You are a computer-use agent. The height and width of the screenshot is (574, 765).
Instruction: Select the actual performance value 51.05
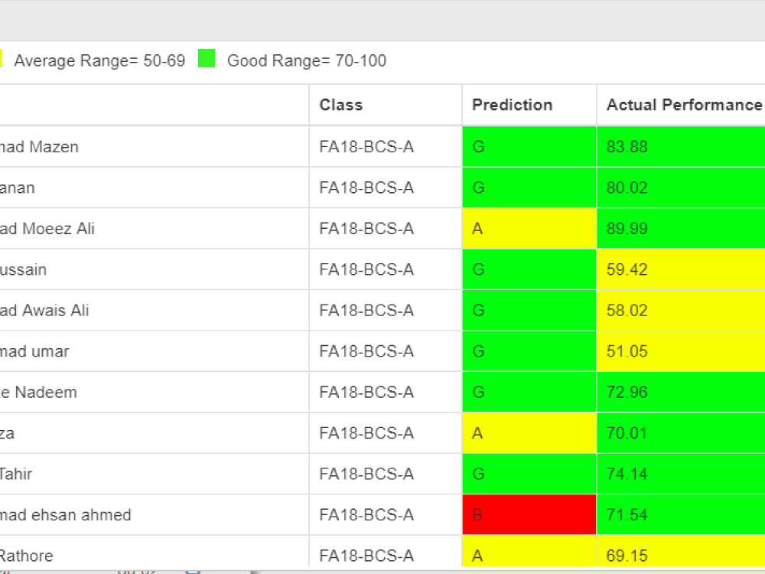pyautogui.click(x=627, y=351)
